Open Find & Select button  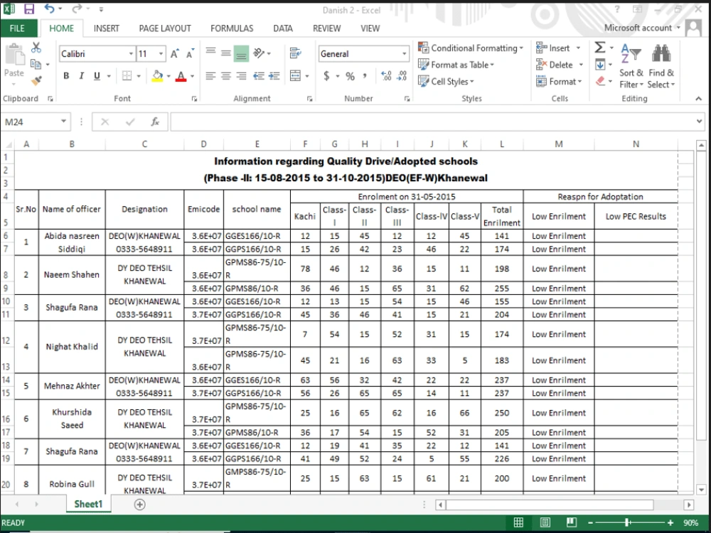661,66
